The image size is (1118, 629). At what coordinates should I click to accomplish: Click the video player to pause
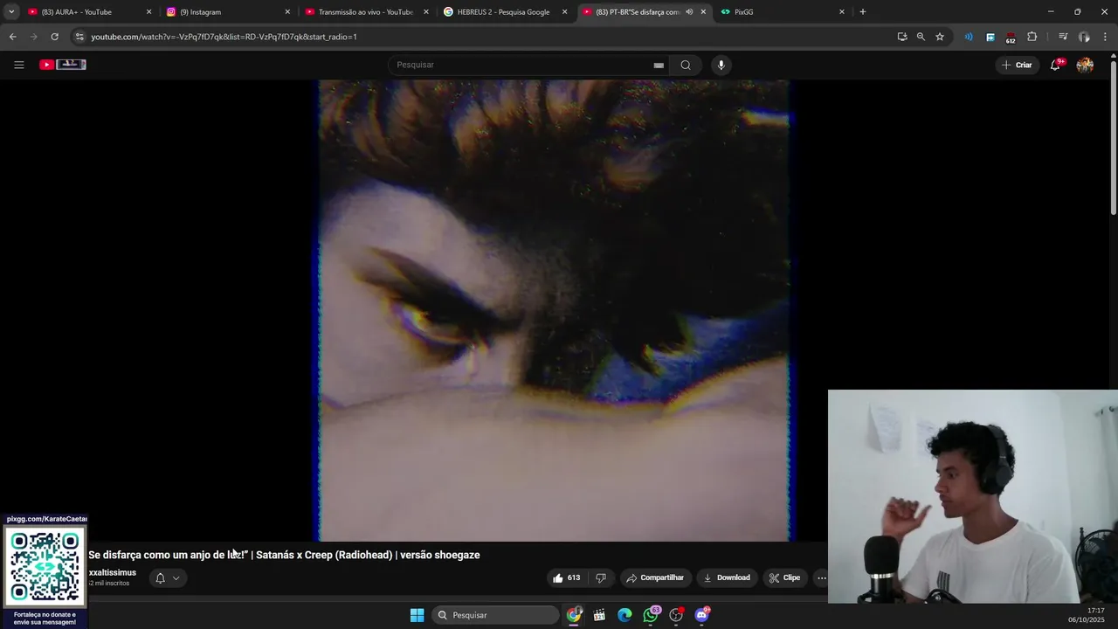point(554,310)
